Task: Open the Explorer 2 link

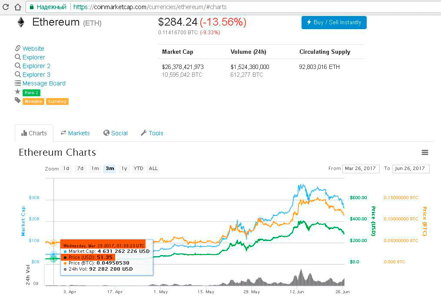Action: 36,66
